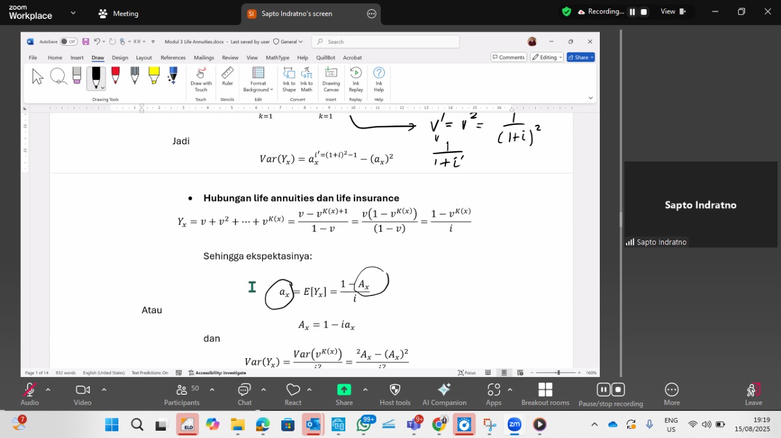Screen dimensions: 781x438
Task: Open Zoom AI Companion
Action: tap(444, 394)
